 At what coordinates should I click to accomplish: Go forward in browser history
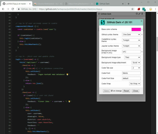[x=8, y=9]
